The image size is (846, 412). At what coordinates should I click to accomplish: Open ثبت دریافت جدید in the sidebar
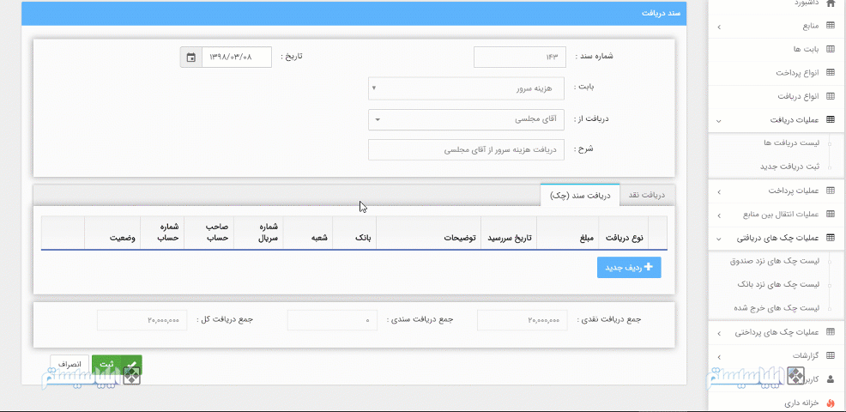[x=790, y=167]
